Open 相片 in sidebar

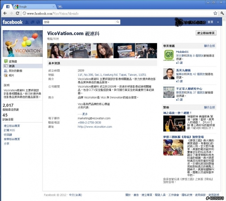[x=11, y=75]
